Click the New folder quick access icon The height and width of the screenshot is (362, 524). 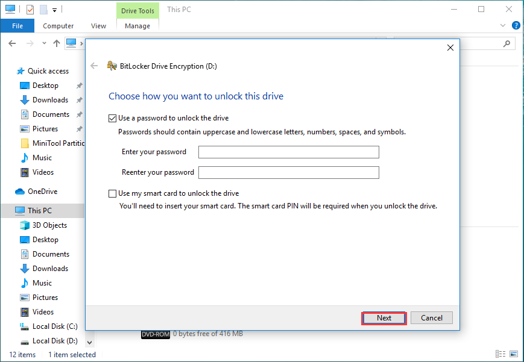(x=43, y=10)
